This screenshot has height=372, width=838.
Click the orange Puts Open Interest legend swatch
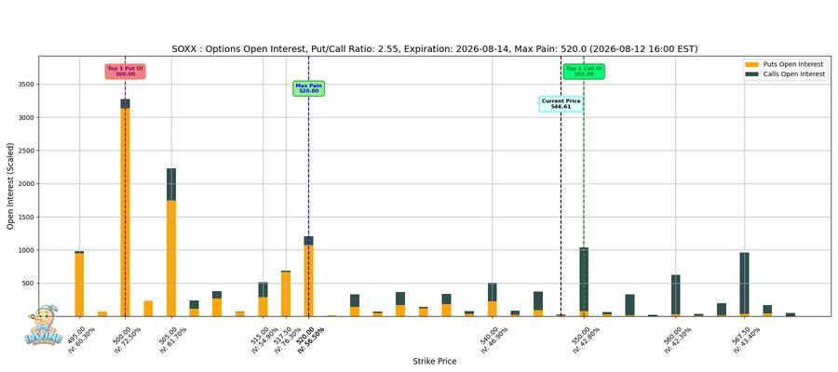(x=752, y=64)
